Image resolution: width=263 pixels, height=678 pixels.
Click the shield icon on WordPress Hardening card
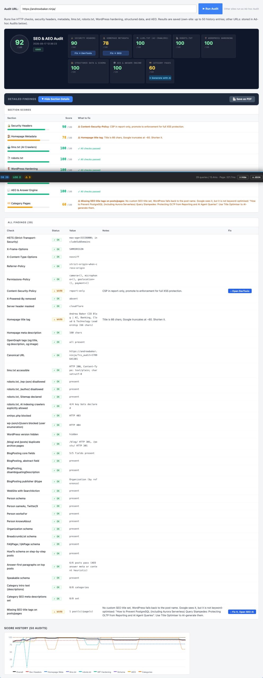(206, 38)
